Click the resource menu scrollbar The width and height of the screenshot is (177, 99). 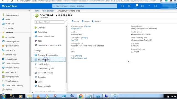pyautogui.click(x=66, y=55)
